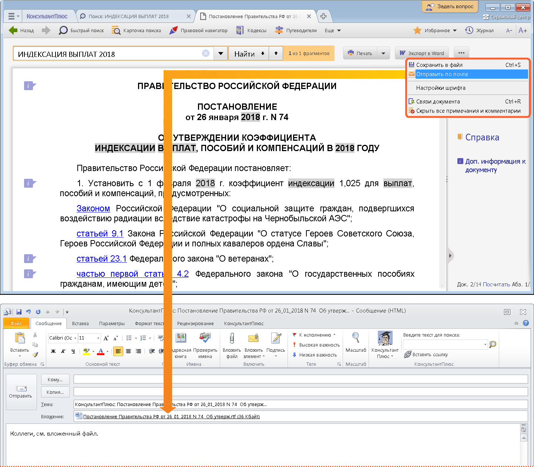This screenshot has width=534, height=467.
Task: Click info icon beside the document title
Action: (30, 86)
